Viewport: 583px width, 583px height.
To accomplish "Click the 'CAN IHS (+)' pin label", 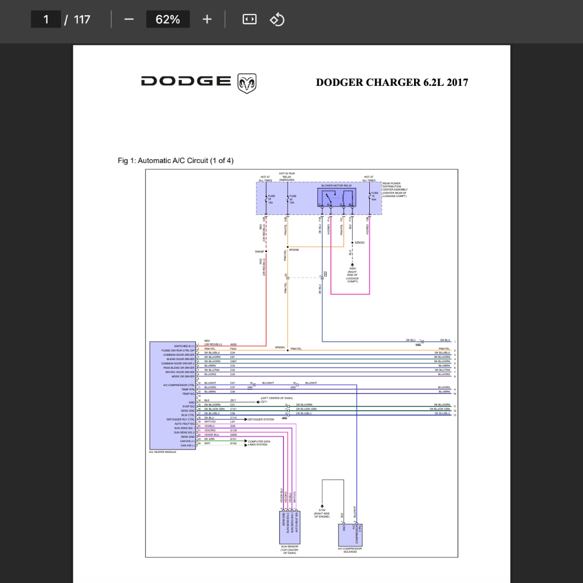I will (187, 441).
